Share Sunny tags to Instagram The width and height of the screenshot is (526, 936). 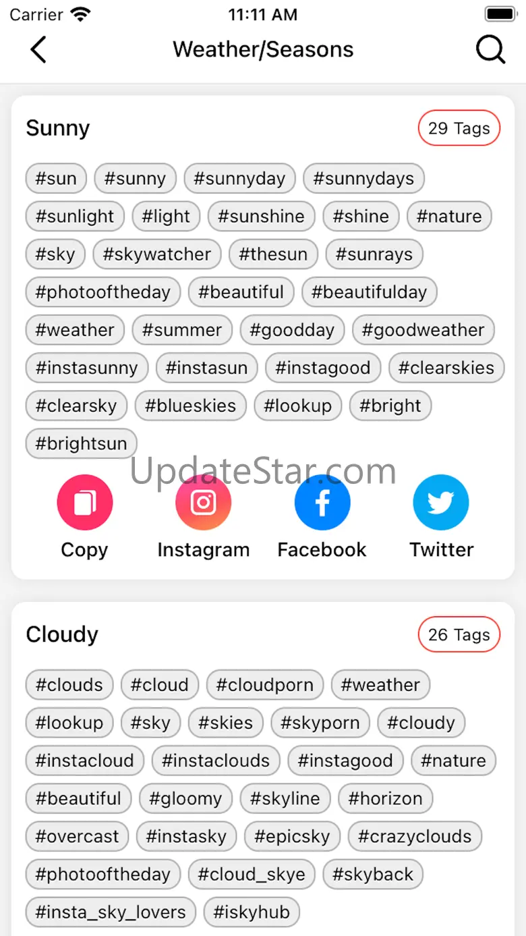(x=203, y=503)
